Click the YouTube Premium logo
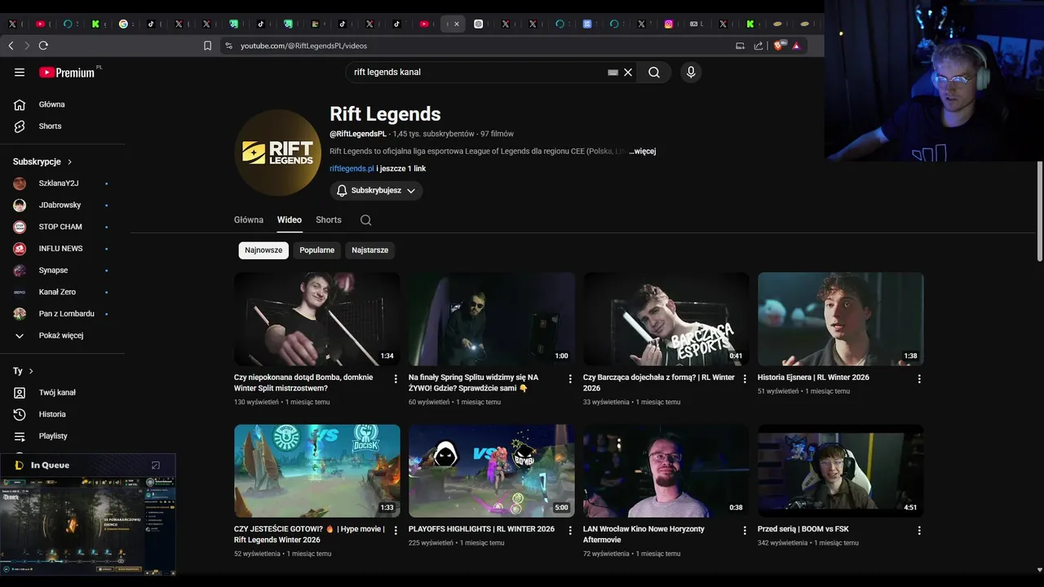This screenshot has height=587, width=1044. 67,73
